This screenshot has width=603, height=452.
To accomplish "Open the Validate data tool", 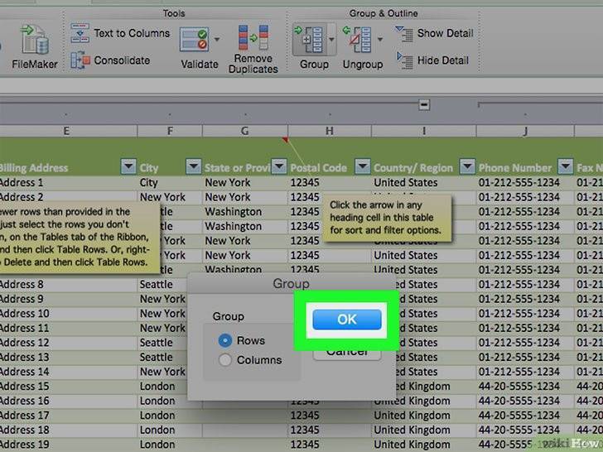I will coord(195,40).
